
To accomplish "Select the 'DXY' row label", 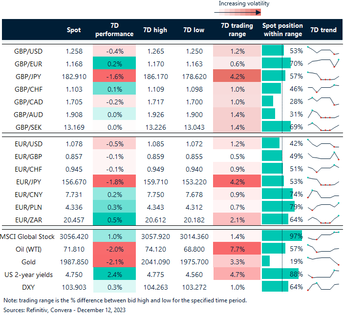I will click(x=28, y=287).
